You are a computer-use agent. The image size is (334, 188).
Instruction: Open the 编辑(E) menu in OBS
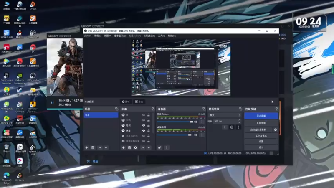(98, 36)
